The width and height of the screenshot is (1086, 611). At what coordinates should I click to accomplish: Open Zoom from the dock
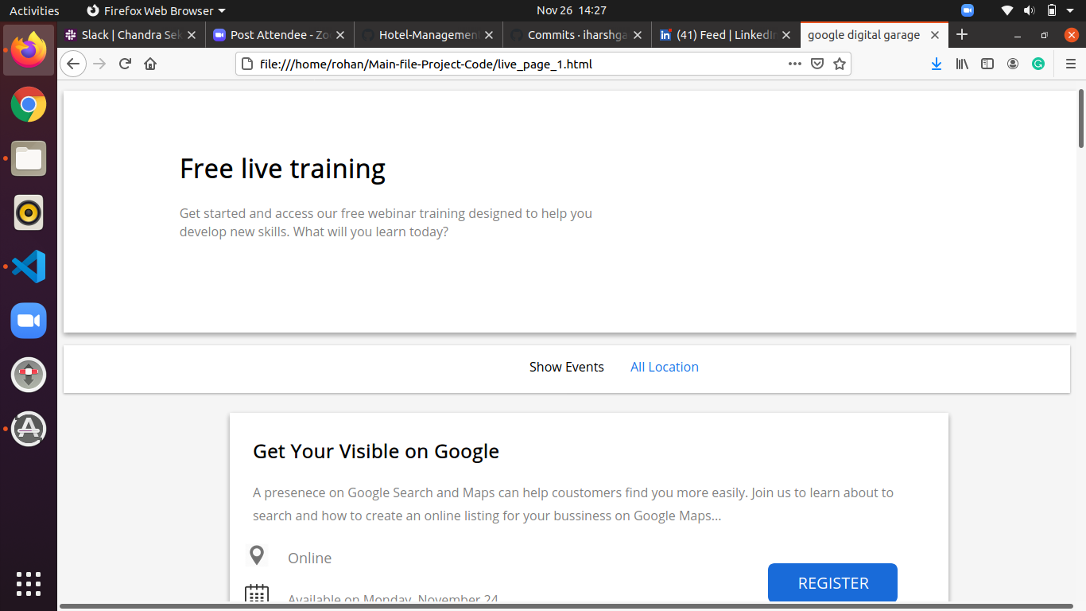(x=29, y=321)
